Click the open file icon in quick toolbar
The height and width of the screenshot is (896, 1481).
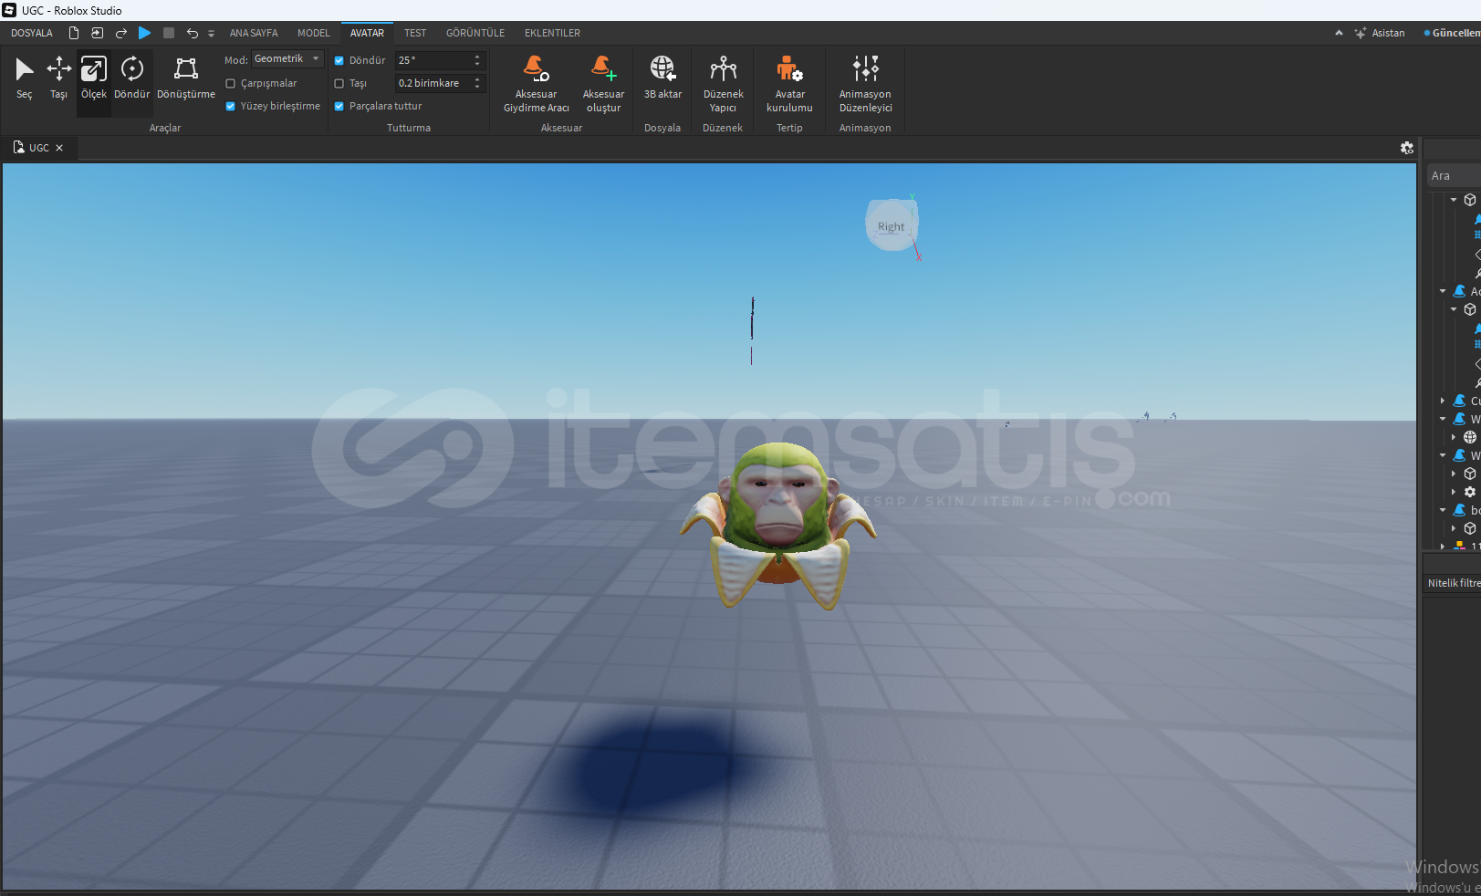pyautogui.click(x=97, y=33)
